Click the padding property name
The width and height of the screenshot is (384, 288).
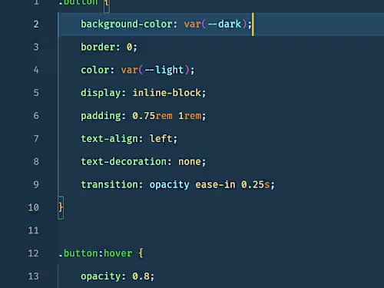point(101,116)
